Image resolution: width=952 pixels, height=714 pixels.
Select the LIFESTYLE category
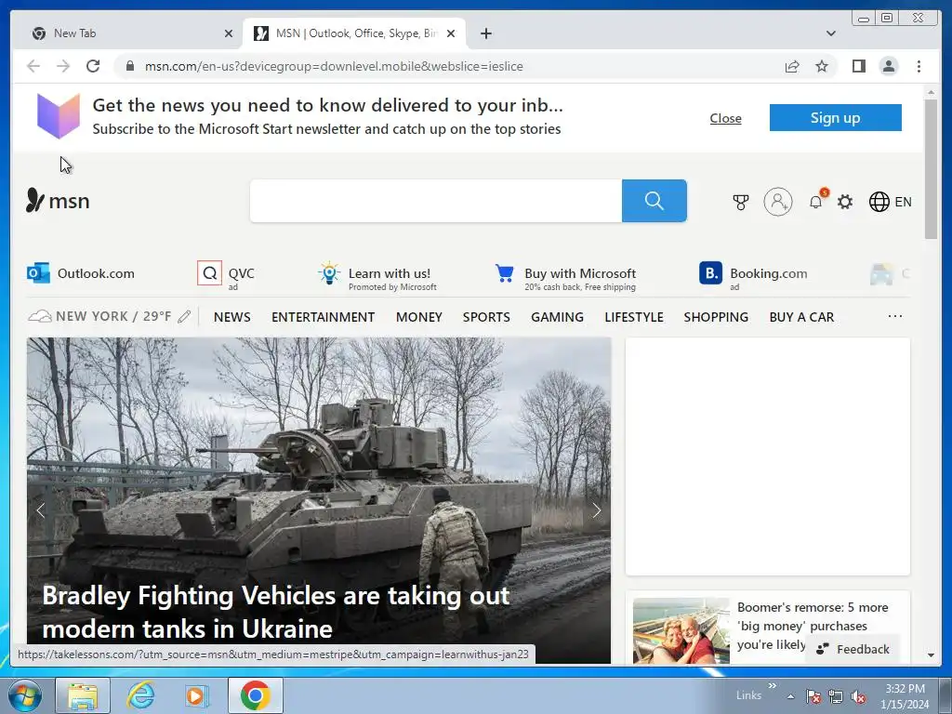point(634,317)
